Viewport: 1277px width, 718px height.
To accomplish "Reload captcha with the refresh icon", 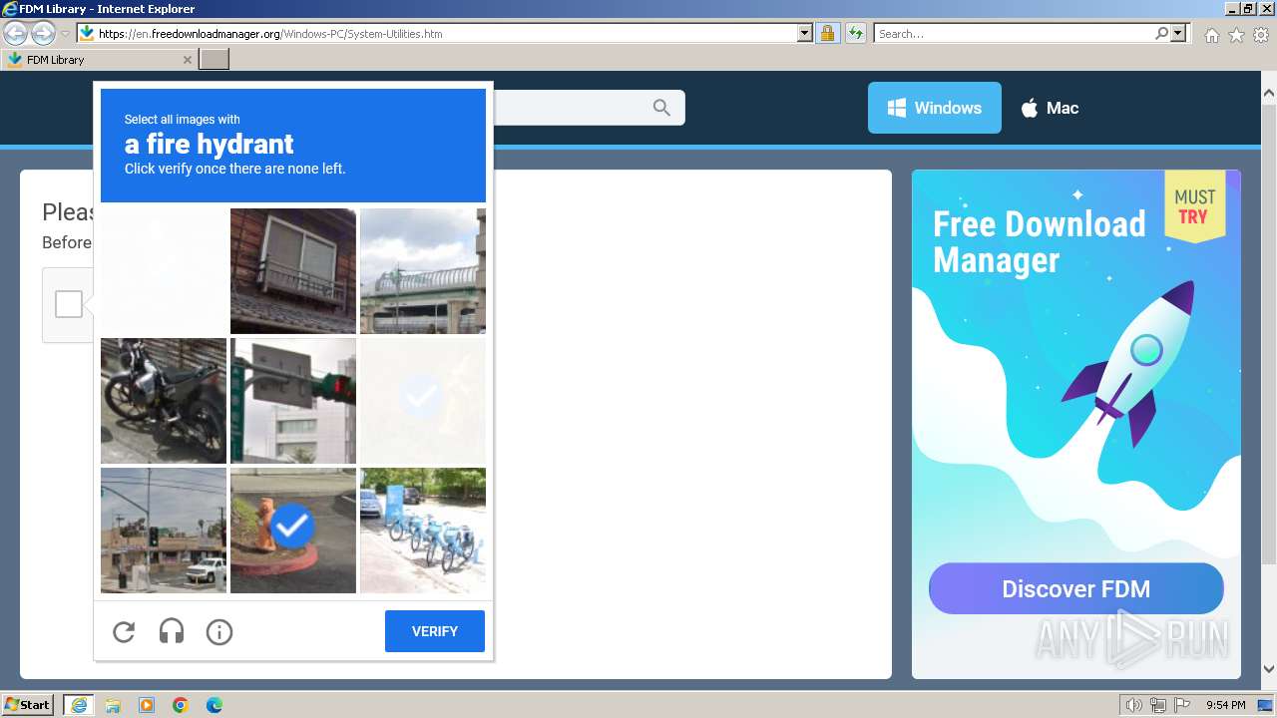I will pyautogui.click(x=124, y=631).
